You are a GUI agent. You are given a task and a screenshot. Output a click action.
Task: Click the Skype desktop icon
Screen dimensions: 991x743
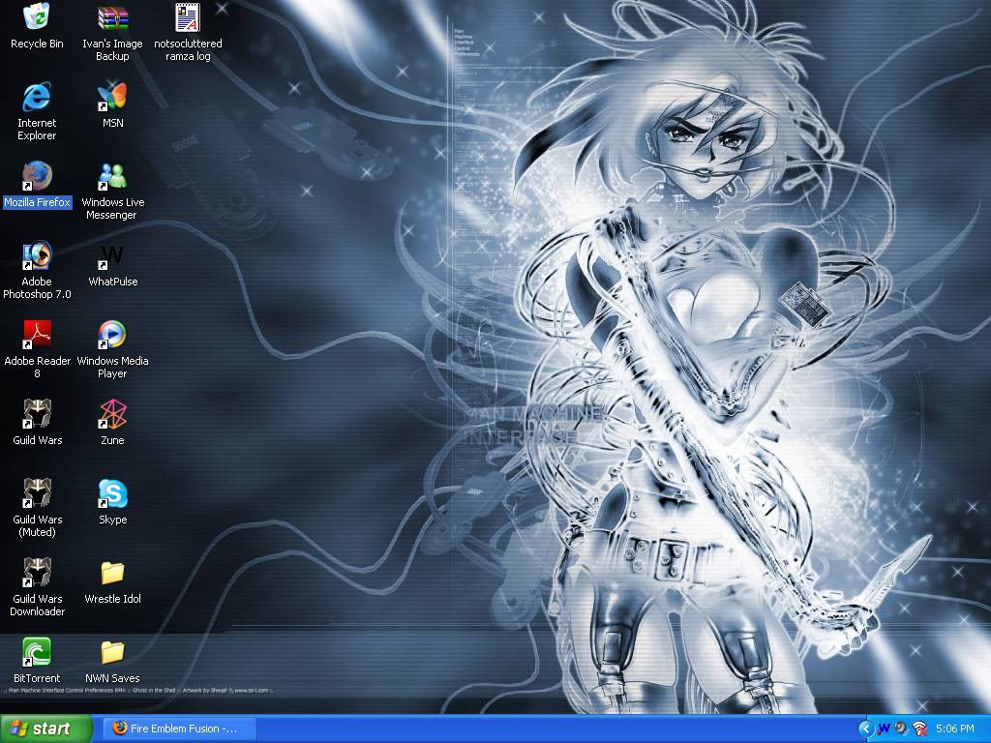(x=112, y=494)
